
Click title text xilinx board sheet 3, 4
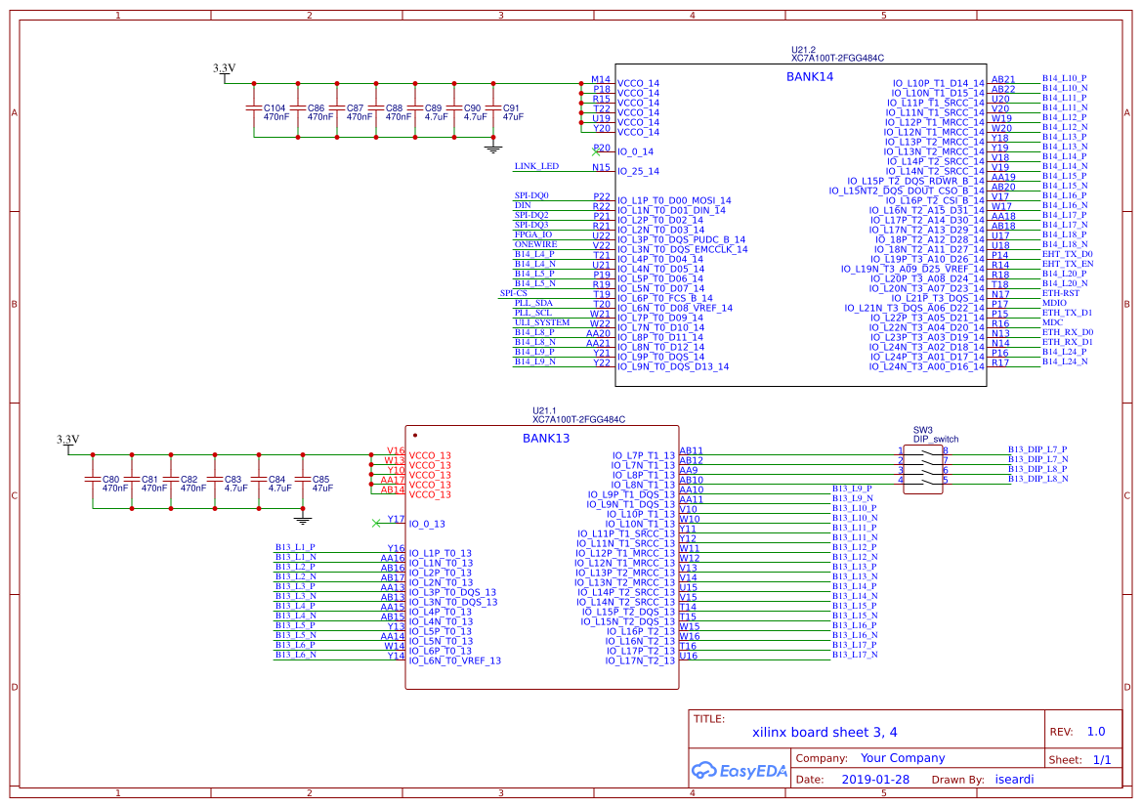click(x=825, y=732)
